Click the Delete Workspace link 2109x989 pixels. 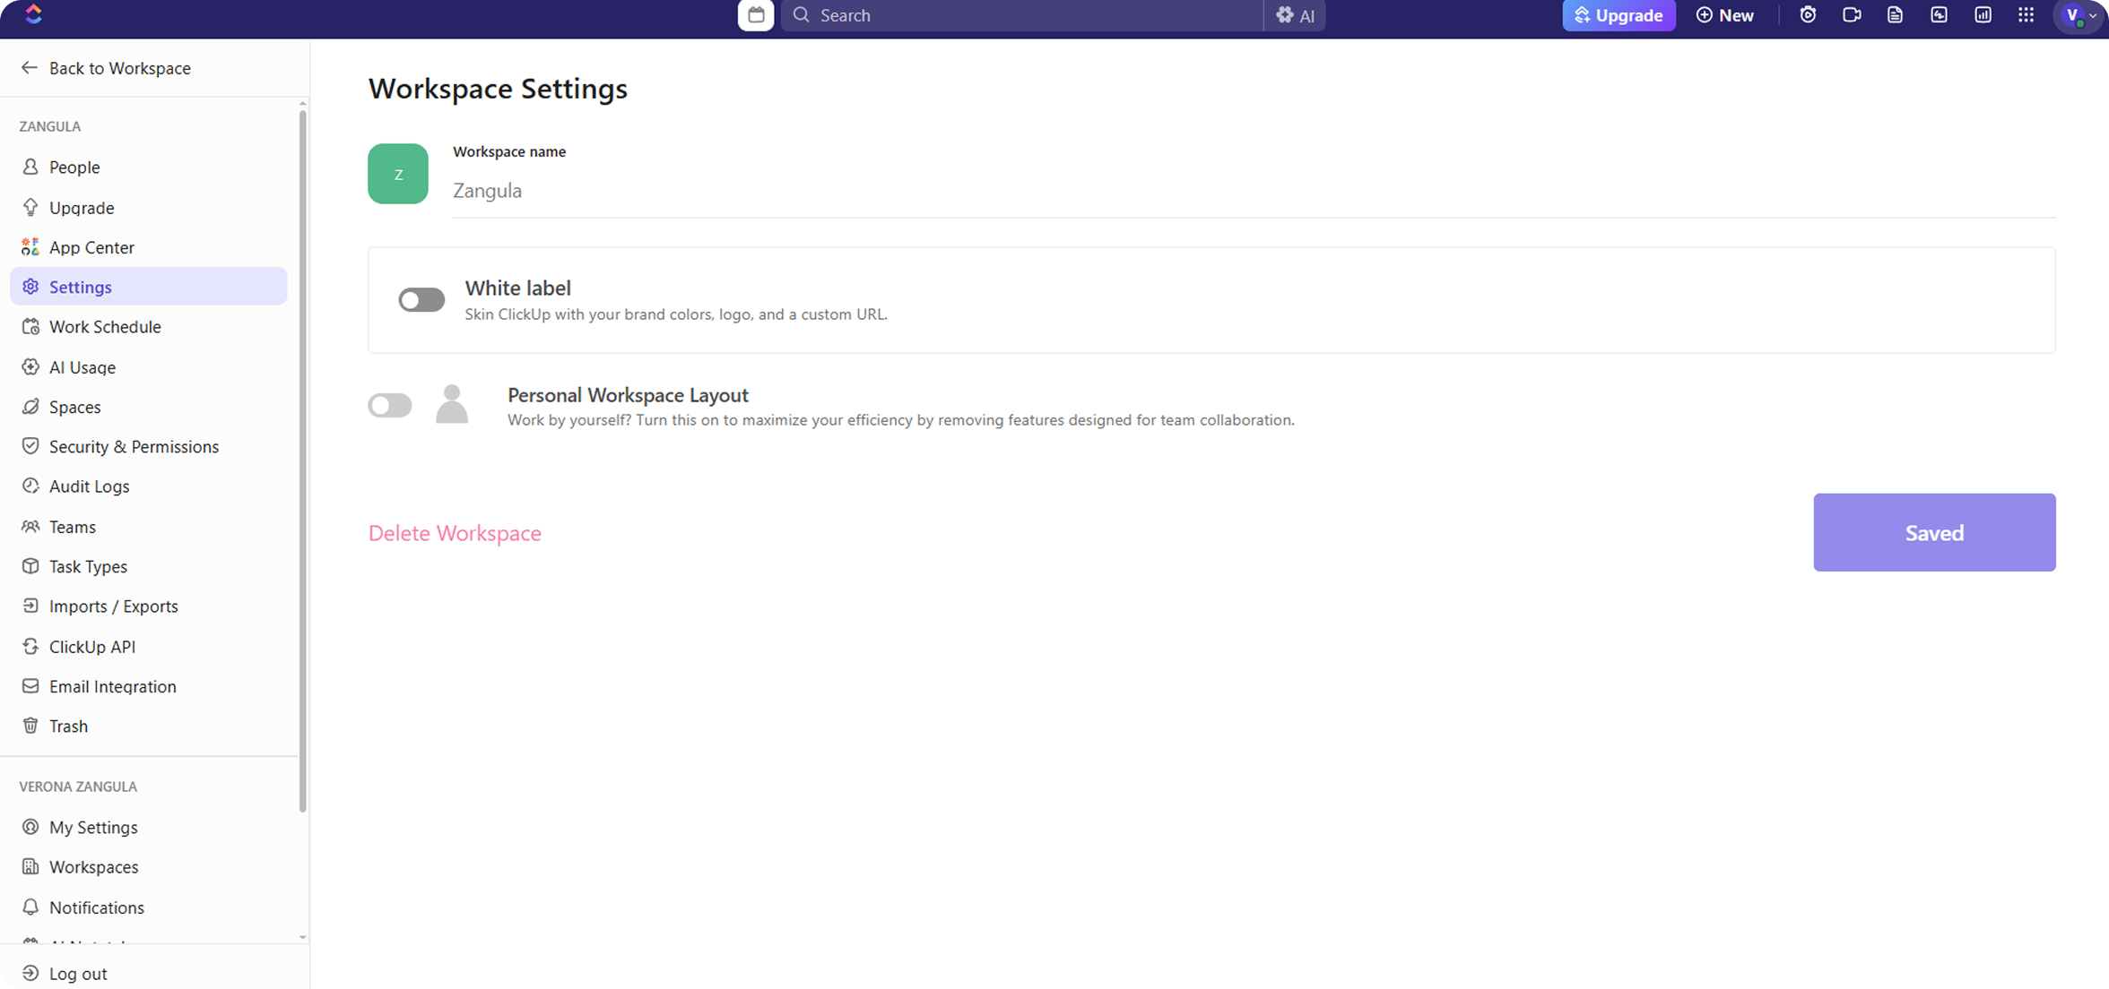coord(455,533)
